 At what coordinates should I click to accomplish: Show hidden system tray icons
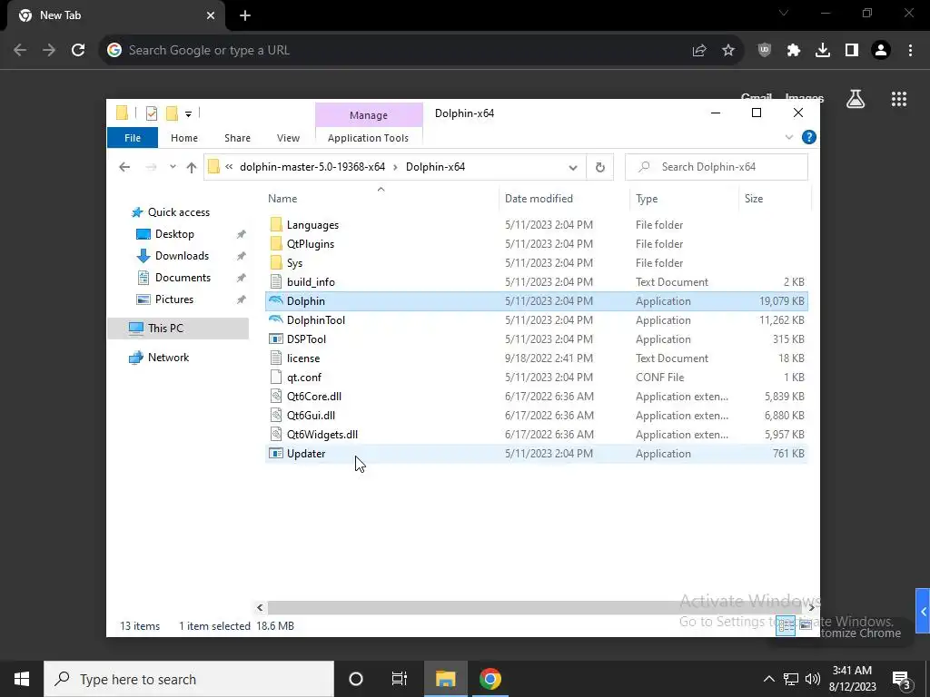click(x=768, y=679)
